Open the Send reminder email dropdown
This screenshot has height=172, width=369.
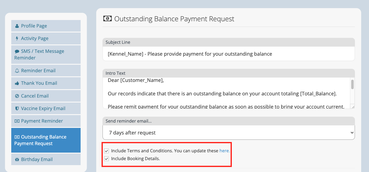[228, 133]
